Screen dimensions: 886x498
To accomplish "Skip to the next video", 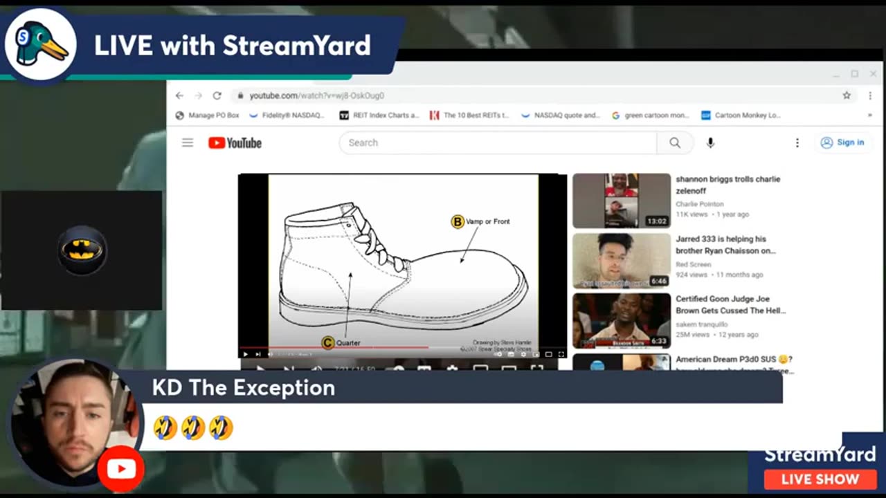I will [x=258, y=354].
